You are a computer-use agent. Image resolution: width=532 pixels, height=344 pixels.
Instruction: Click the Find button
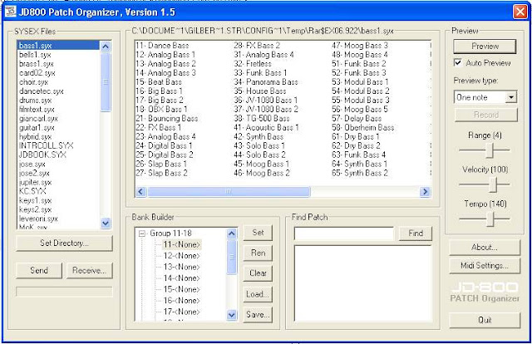pyautogui.click(x=416, y=233)
